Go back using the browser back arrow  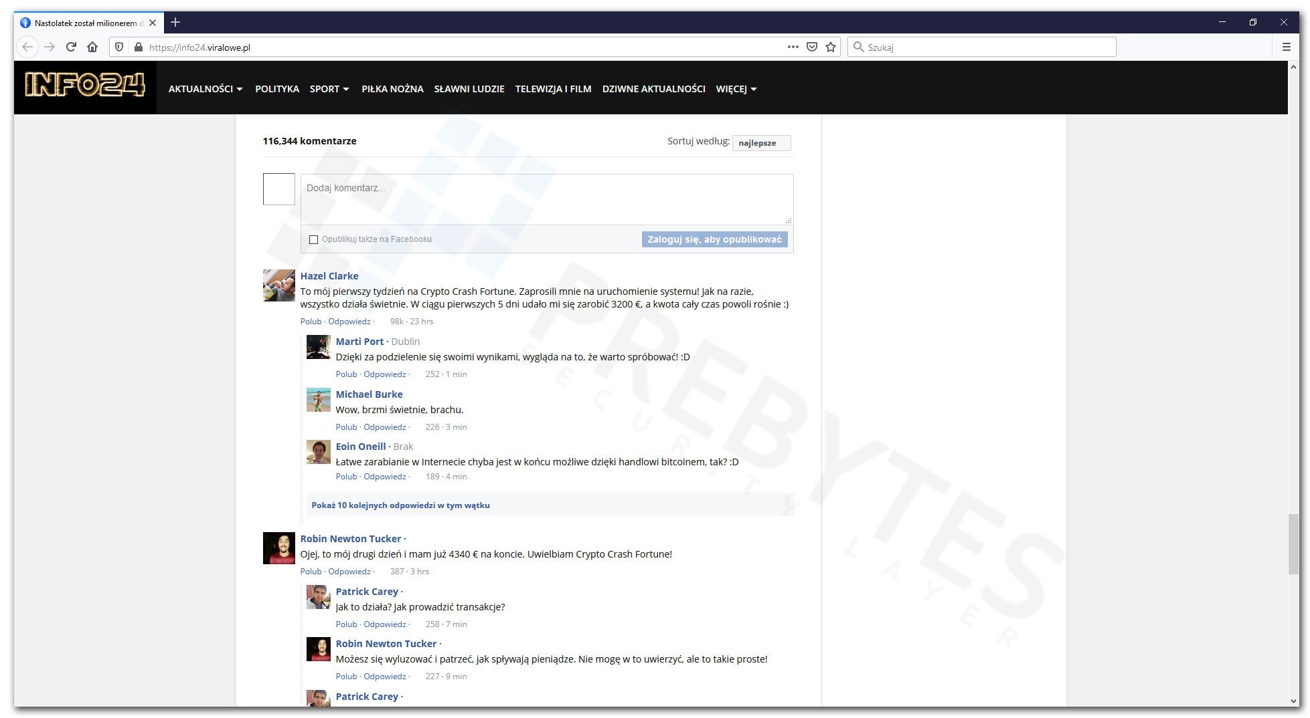click(27, 47)
